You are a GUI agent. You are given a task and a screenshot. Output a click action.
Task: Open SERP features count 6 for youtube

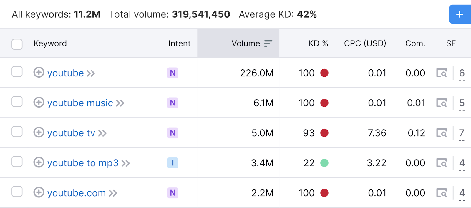[x=462, y=73]
